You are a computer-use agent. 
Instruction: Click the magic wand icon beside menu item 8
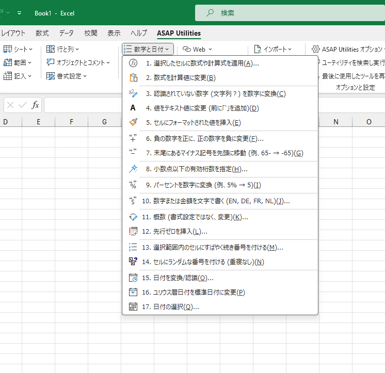point(133,169)
